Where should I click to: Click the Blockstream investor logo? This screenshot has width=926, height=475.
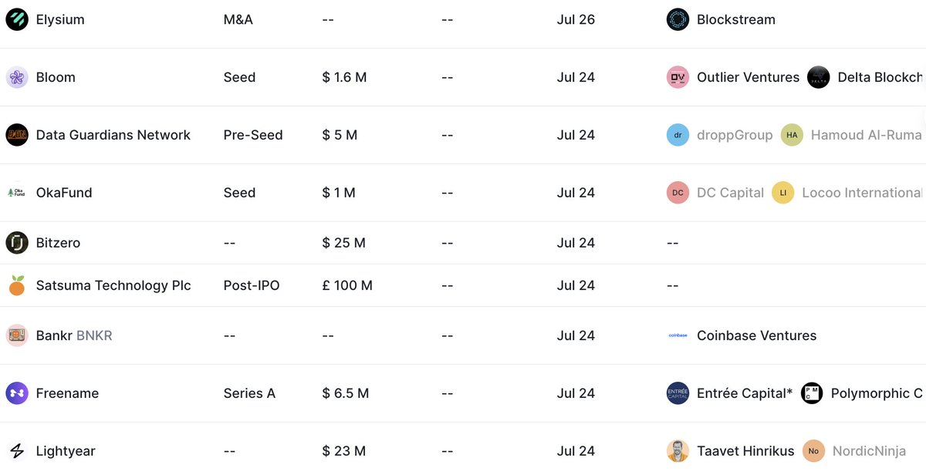click(x=678, y=19)
